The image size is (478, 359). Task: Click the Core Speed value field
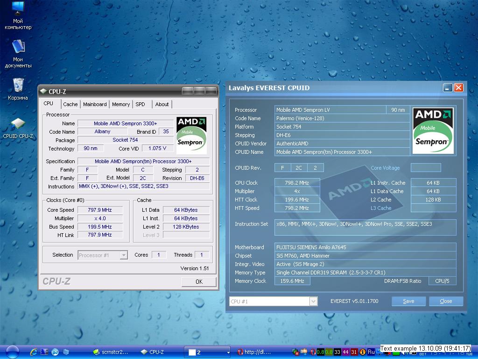pos(100,210)
